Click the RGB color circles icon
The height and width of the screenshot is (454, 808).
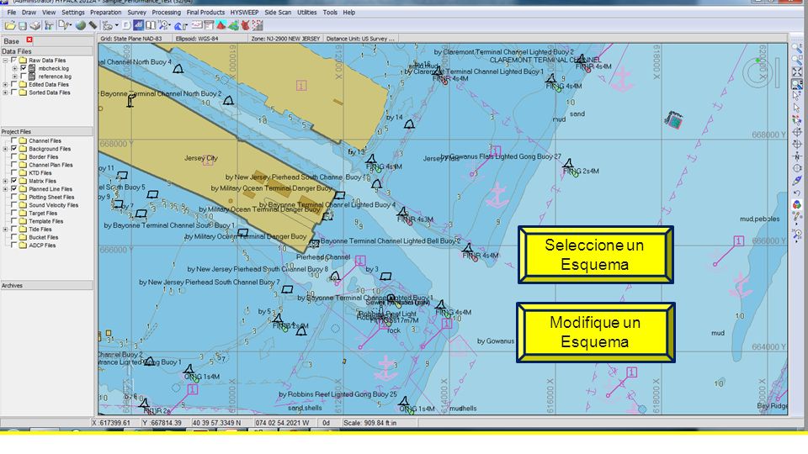pyautogui.click(x=797, y=204)
